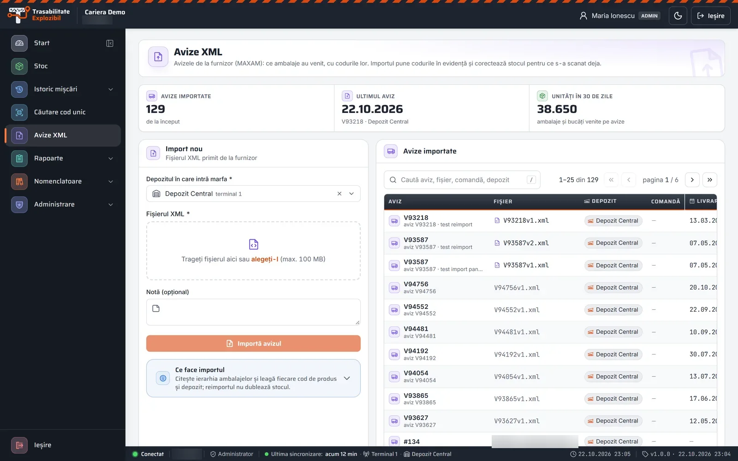Click Căutare cod unic scan icon
Image resolution: width=738 pixels, height=461 pixels.
point(19,112)
